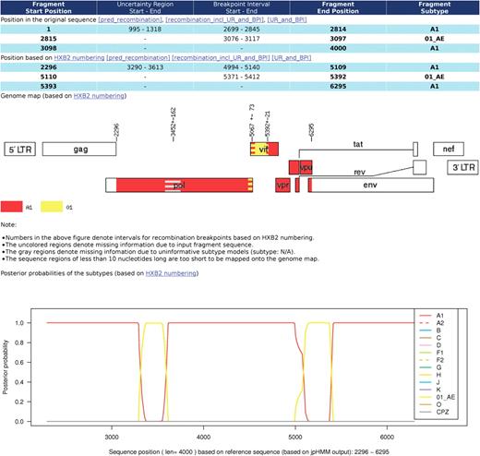Select the Breakpoint Interval column header
Screen dimensions: 480x456
242,7
